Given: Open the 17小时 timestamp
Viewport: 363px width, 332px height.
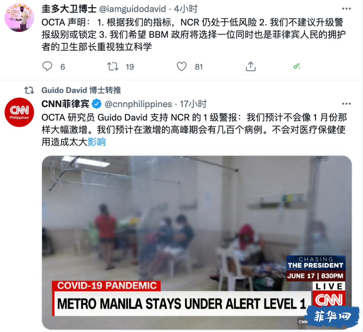Looking at the screenshot, I should pos(193,104).
